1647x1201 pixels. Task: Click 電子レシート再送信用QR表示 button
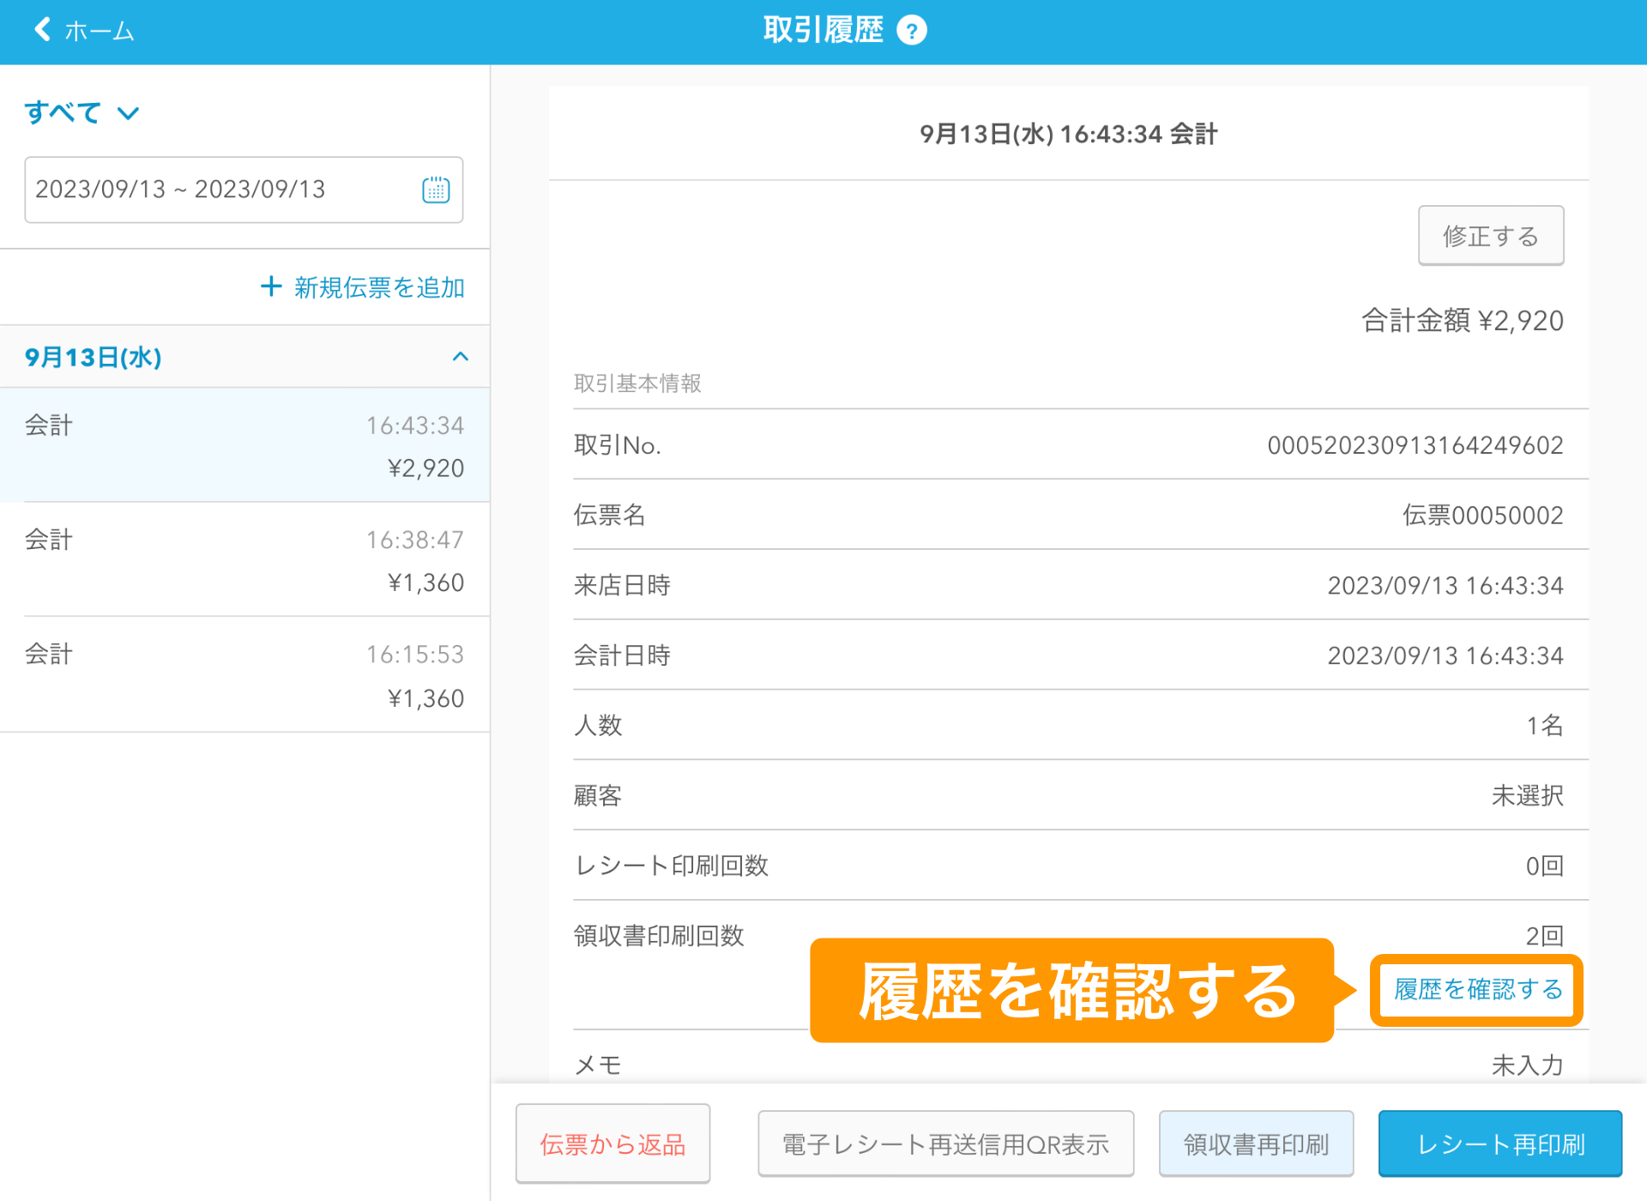(x=945, y=1144)
